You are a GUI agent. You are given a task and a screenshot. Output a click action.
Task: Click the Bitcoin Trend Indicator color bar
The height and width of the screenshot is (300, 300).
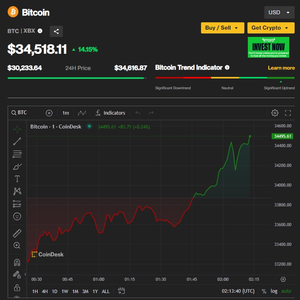225,78
